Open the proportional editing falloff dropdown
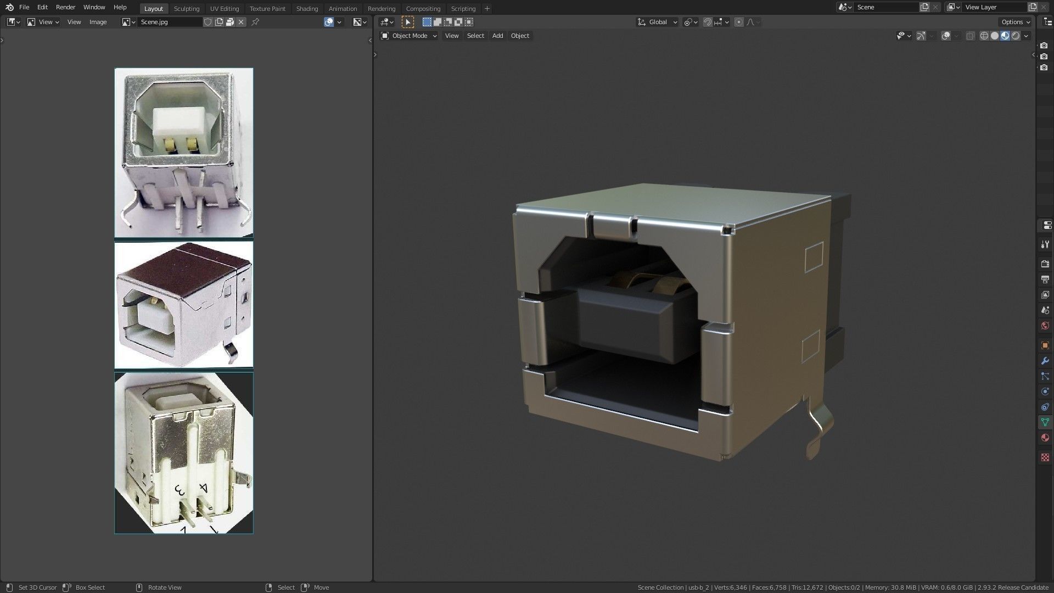This screenshot has height=593, width=1054. (x=753, y=22)
